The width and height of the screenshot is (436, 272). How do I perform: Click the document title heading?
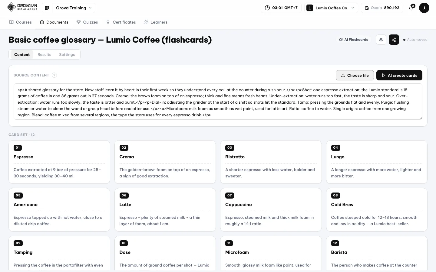pos(110,40)
